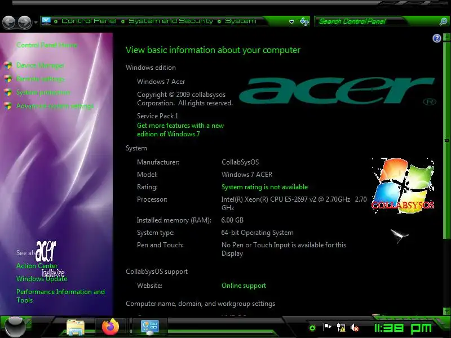This screenshot has width=451, height=338.
Task: Select the Control Panel taskbar button
Action: coord(149,328)
